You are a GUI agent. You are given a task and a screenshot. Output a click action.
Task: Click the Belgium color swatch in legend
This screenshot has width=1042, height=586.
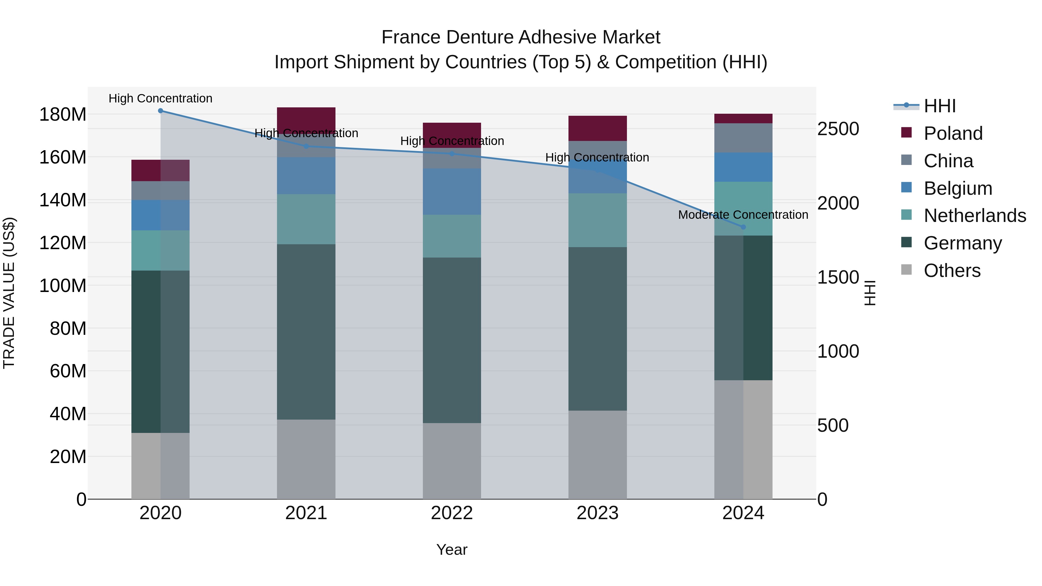tap(907, 187)
